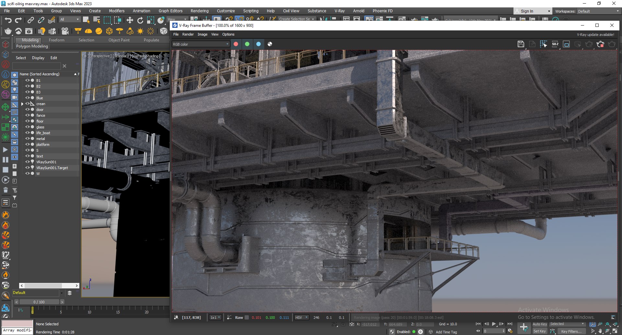622x335 pixels.
Task: Toggle the red channel button
Action: pos(236,44)
